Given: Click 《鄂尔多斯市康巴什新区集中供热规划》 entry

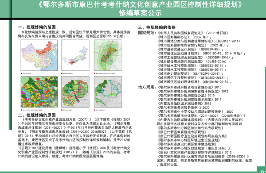Looking at the screenshot, I should pos(187,144).
